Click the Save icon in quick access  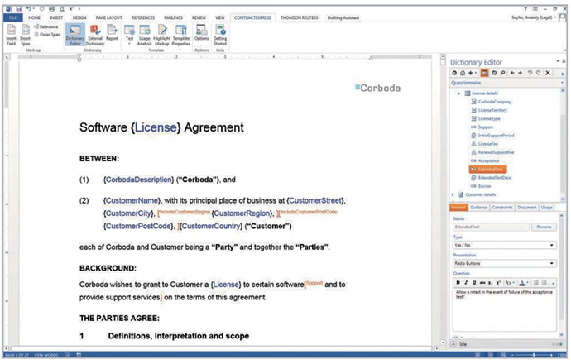(x=18, y=8)
